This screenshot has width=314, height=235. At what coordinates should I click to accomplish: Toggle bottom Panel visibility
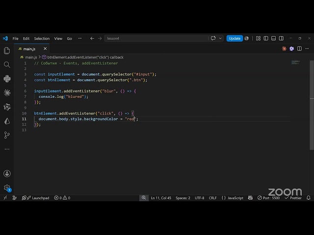[274, 38]
